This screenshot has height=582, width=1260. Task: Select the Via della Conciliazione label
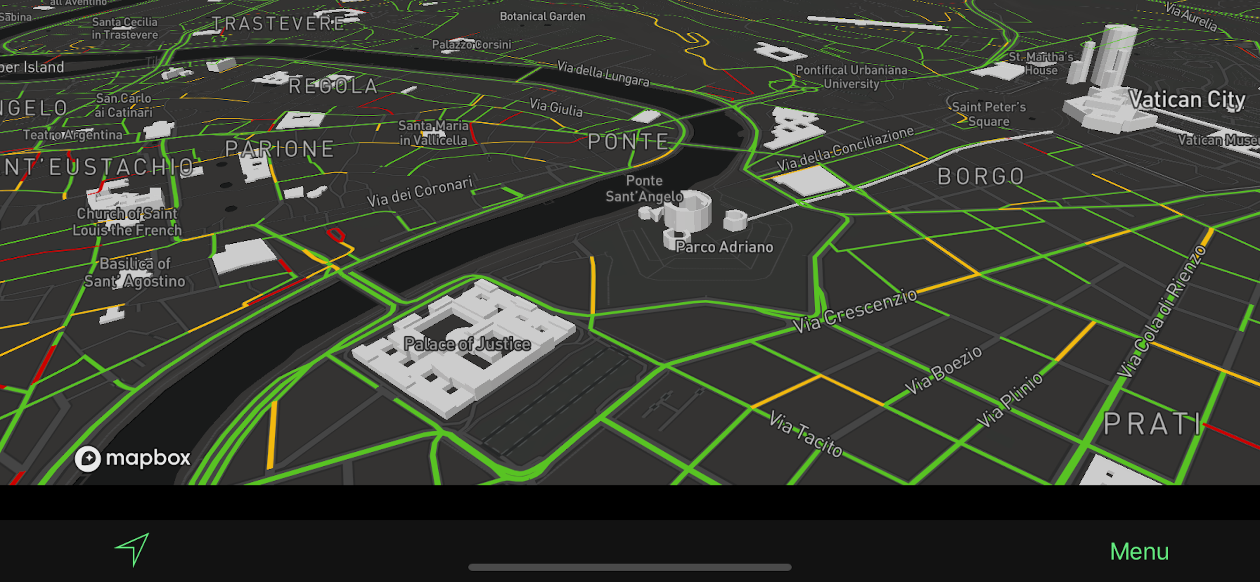pos(845,149)
